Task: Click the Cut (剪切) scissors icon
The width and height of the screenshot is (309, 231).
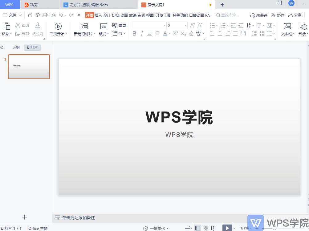Action: coord(18,25)
